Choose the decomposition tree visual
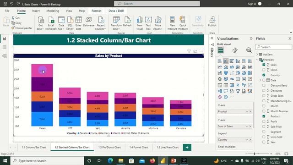 220,91
